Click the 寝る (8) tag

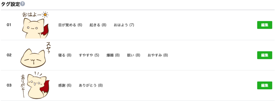pos(65,55)
